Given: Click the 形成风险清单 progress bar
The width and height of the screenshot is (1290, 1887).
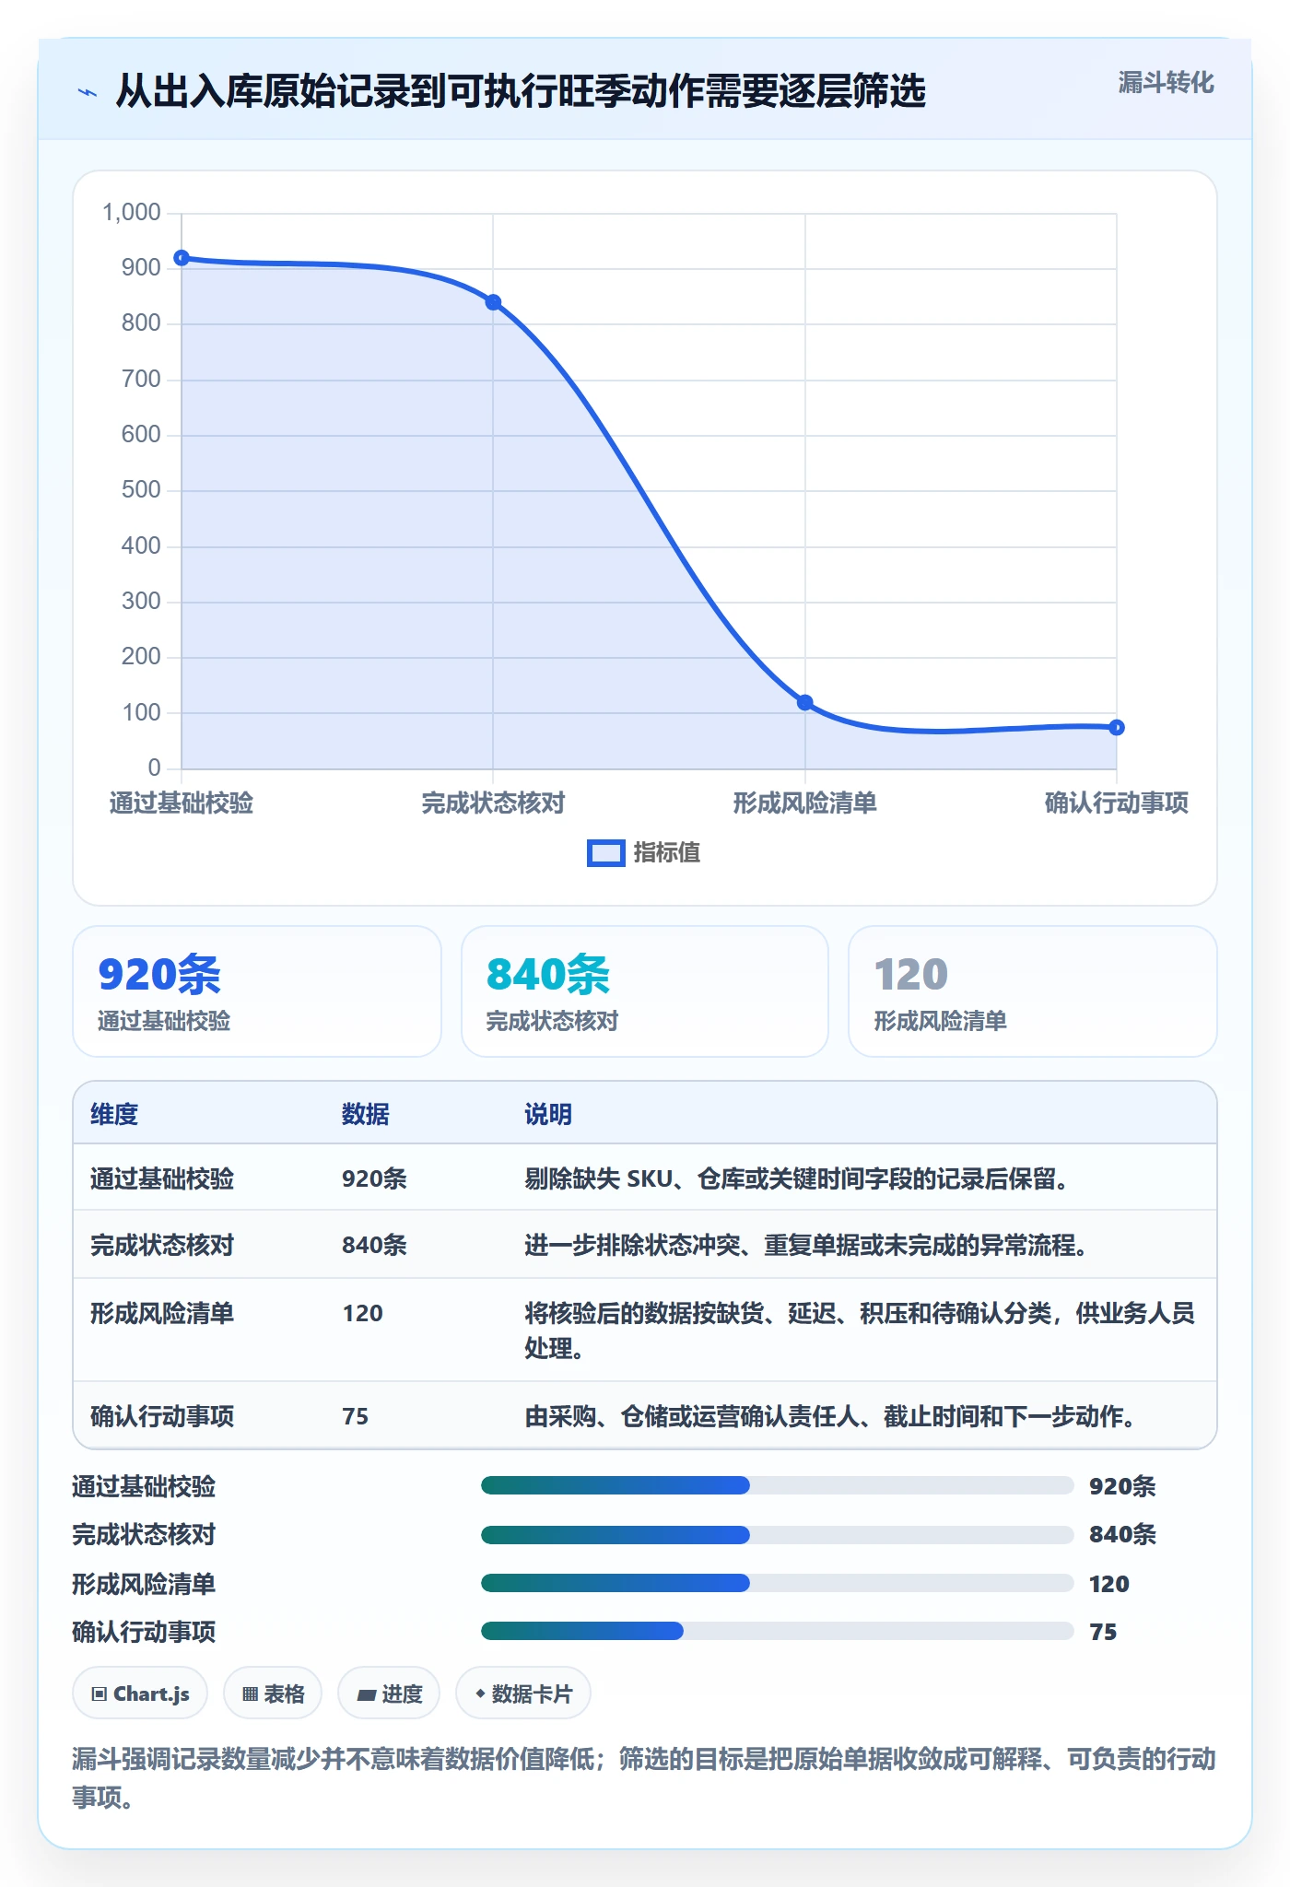Looking at the screenshot, I should (777, 1583).
